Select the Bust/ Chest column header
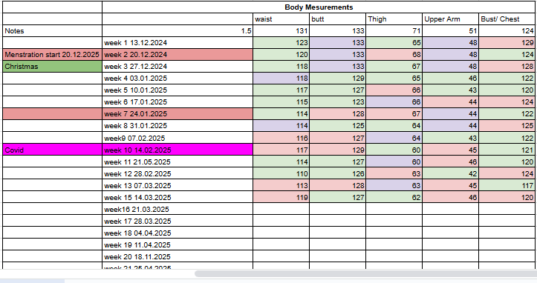 (507, 19)
